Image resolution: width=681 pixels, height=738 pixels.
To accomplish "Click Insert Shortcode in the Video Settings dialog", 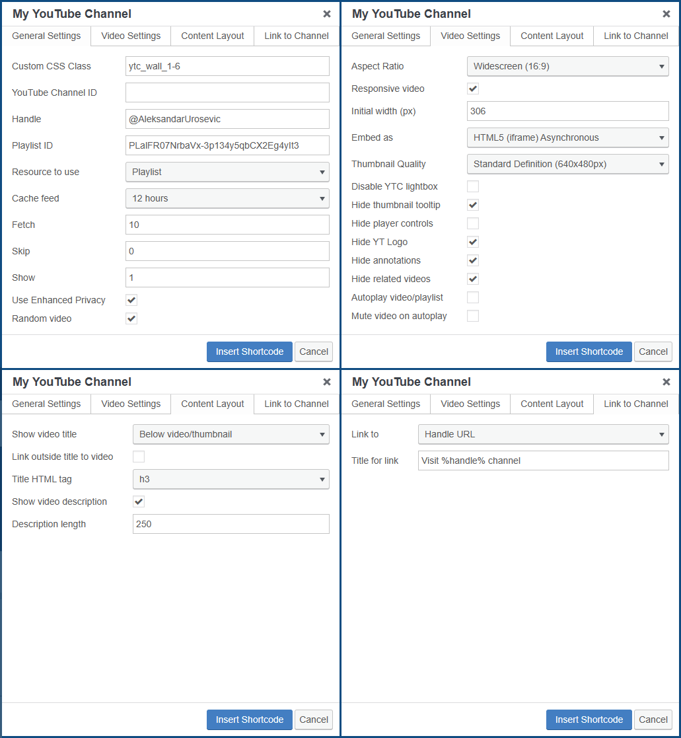I will [x=589, y=351].
